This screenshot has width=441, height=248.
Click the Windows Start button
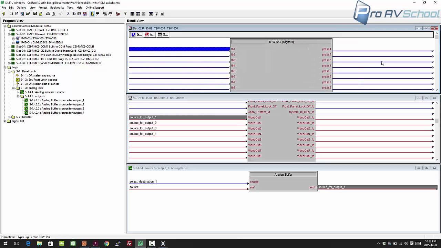point(5,244)
